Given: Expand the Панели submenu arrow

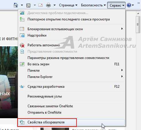Looking at the screenshot, I should coord(122,70).
